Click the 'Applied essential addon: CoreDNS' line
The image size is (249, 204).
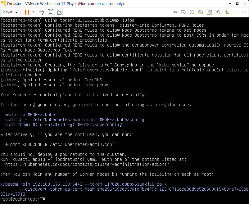[x=52, y=80]
